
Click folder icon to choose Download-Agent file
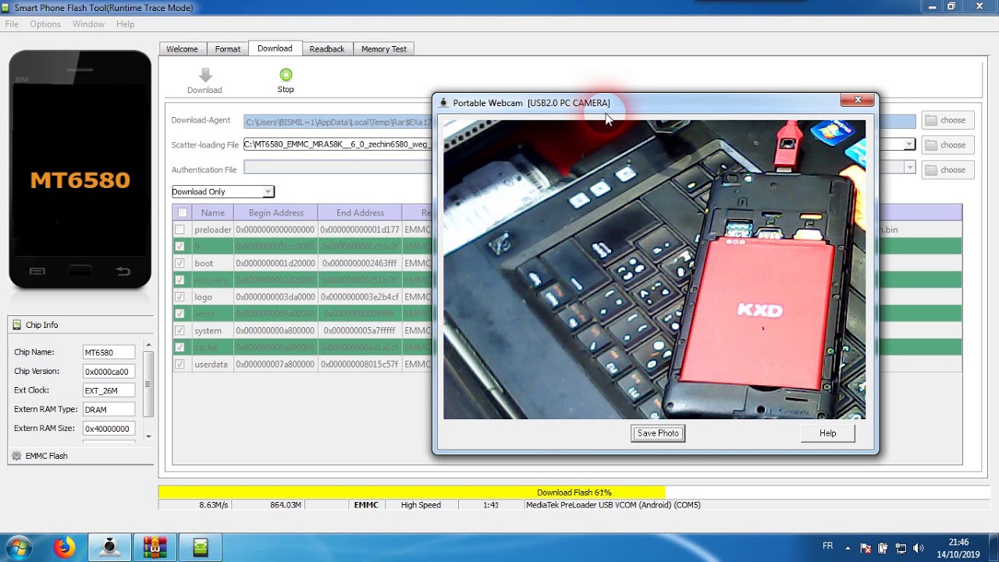pyautogui.click(x=931, y=120)
